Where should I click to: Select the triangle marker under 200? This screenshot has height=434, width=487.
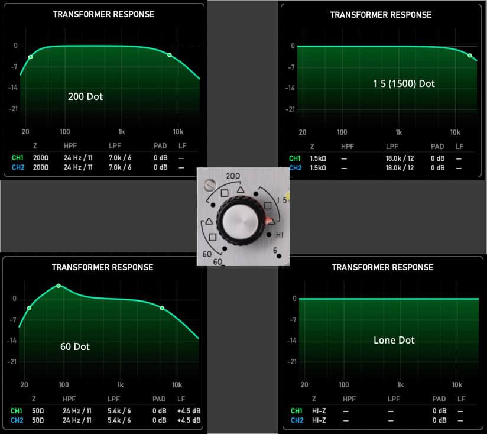point(241,190)
